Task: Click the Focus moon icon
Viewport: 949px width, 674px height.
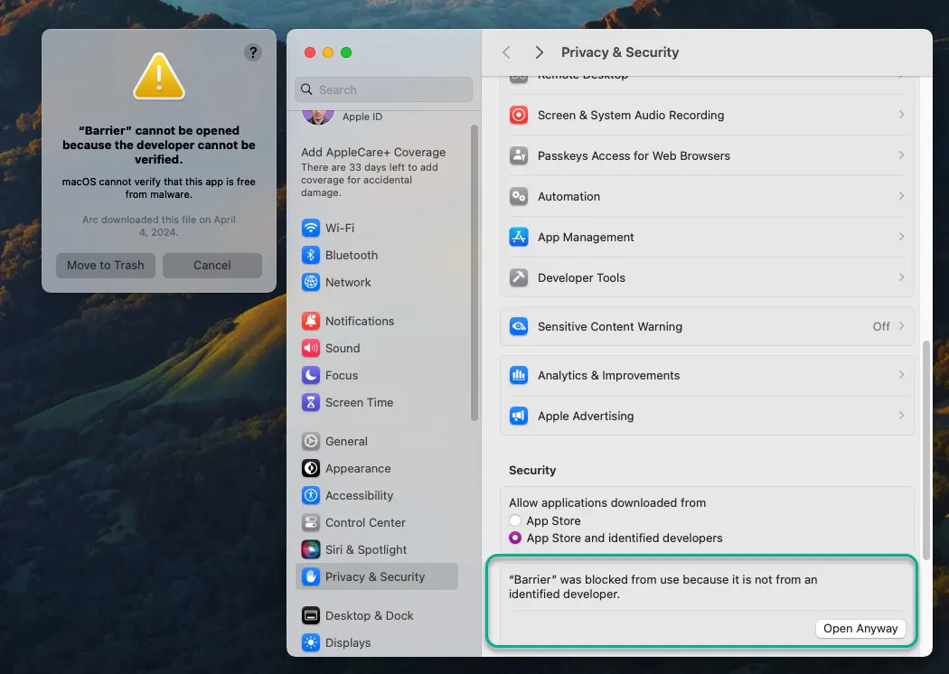Action: tap(311, 375)
